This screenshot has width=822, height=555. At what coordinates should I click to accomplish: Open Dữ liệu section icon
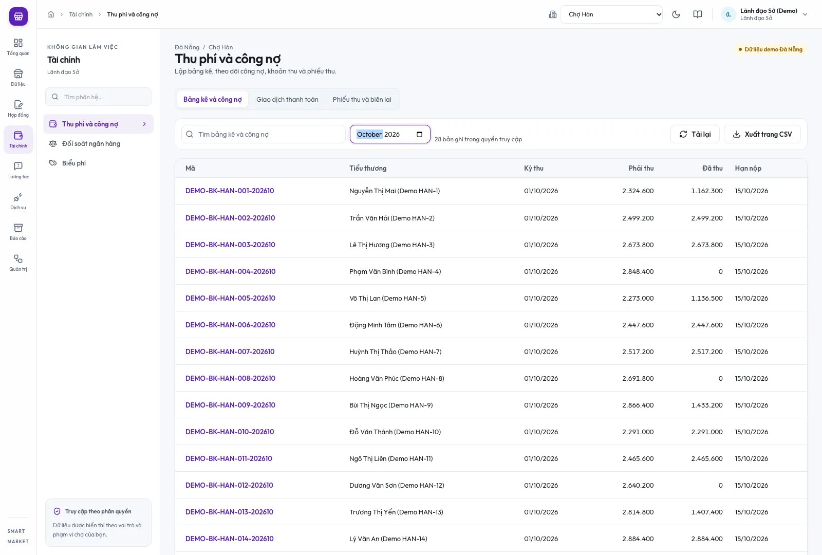point(18,78)
